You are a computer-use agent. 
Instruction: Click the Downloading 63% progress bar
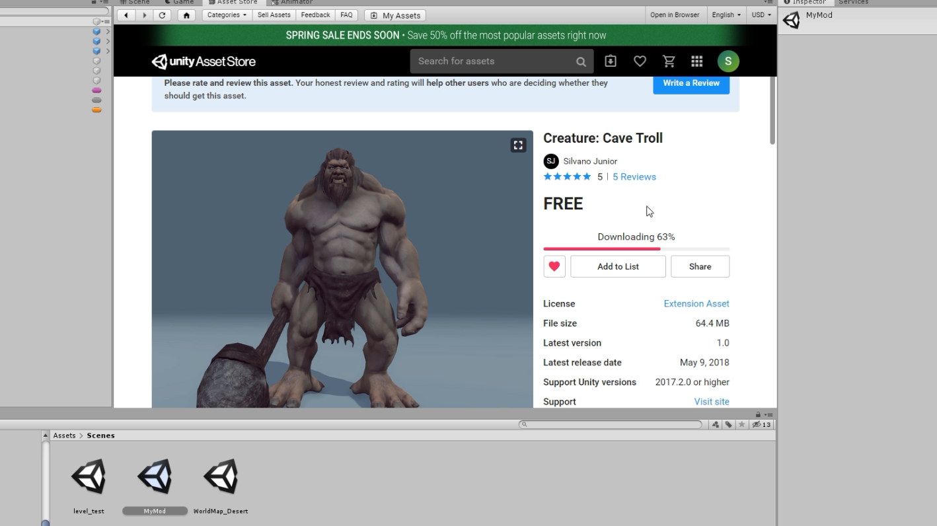(x=636, y=248)
